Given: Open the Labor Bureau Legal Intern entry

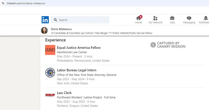Looking at the screenshot, I should (x=77, y=70).
